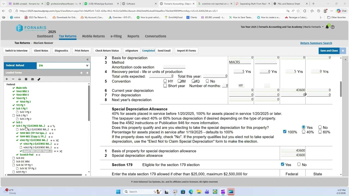349x196 pixels.
Task: Open the archive box icon in Loaded Forms
Action: click(x=26, y=79)
